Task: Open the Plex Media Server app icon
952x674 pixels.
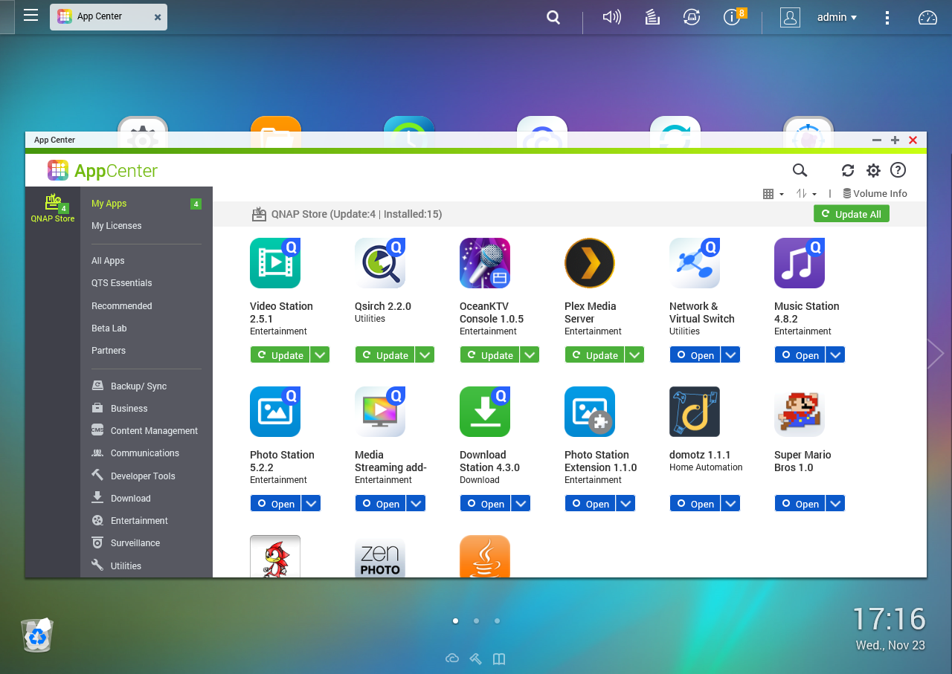Action: (x=589, y=263)
